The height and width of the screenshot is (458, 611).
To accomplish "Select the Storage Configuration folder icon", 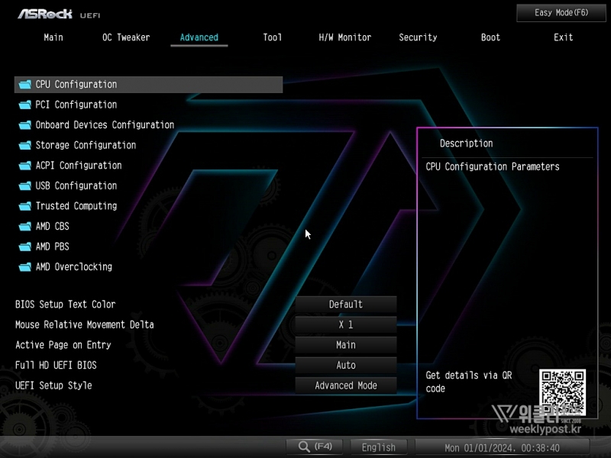I will coord(24,145).
